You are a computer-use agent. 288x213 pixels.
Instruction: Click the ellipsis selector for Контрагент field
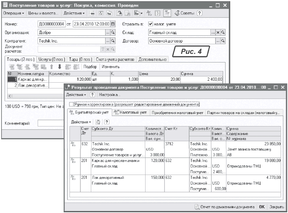108,40
